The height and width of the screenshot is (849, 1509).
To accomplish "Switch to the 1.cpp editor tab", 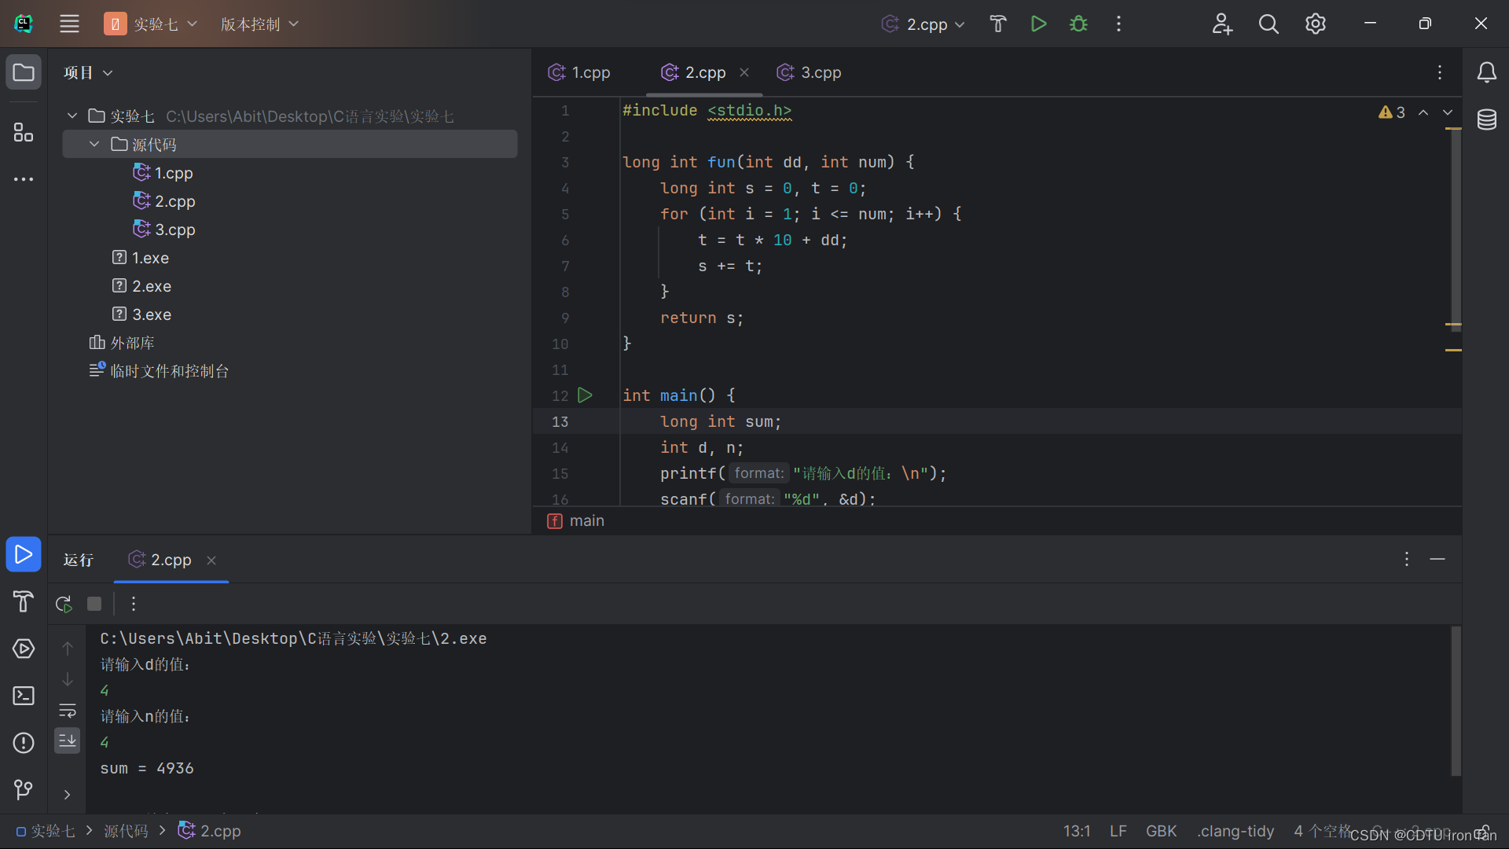I will (x=580, y=72).
